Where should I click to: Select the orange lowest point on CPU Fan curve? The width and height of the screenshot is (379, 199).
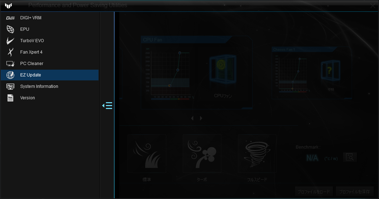170,86
